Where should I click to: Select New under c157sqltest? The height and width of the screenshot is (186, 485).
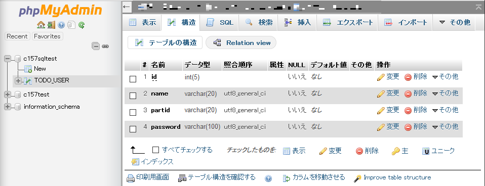(x=40, y=69)
